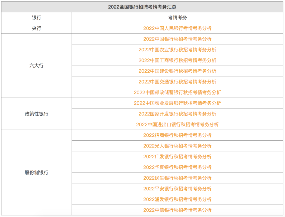Click the 考情考务 column header

click(x=177, y=18)
